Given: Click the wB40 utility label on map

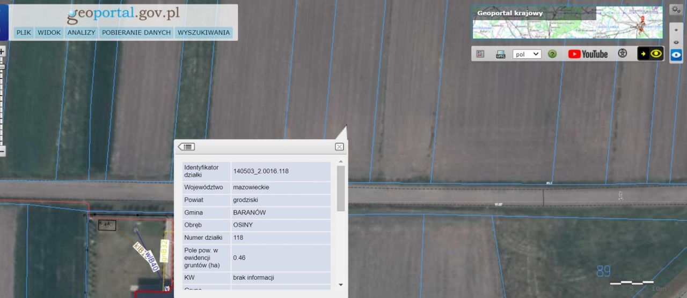Looking at the screenshot, I should click(152, 261).
